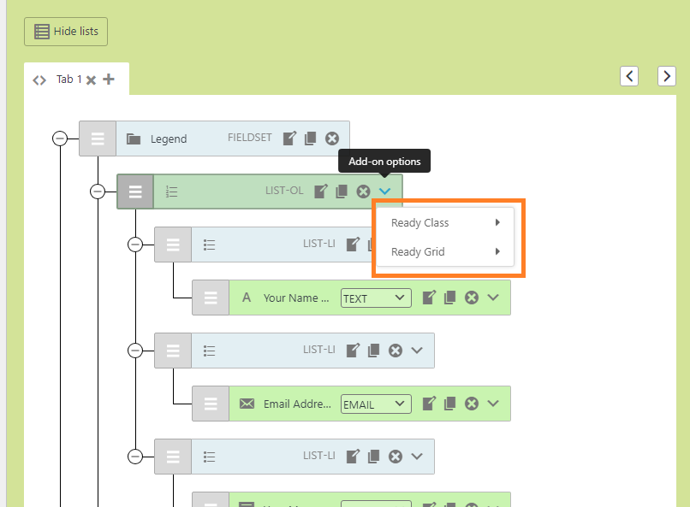The image size is (690, 507).
Task: Edit the LIST-OL element
Action: tap(321, 192)
